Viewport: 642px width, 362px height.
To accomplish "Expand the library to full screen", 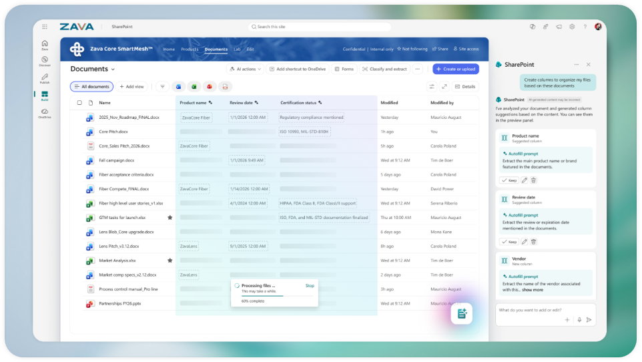I will [x=444, y=87].
